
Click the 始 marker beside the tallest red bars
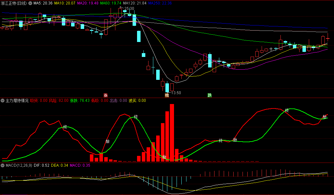(x=164, y=157)
